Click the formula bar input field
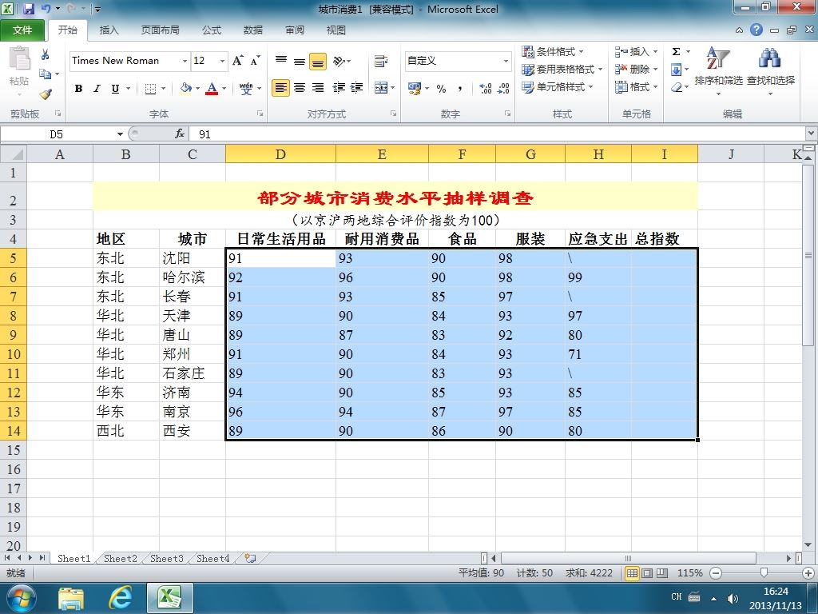The height and width of the screenshot is (614, 818). [498, 134]
